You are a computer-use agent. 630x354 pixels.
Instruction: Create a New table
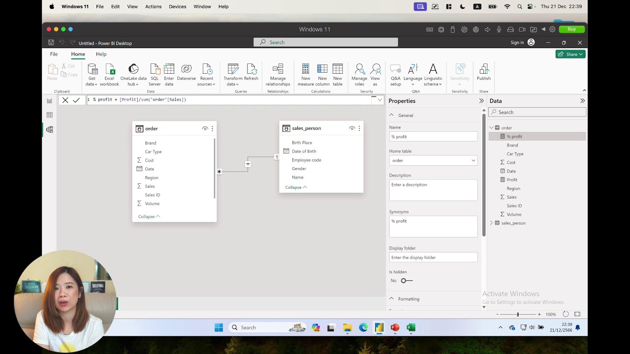click(338, 75)
